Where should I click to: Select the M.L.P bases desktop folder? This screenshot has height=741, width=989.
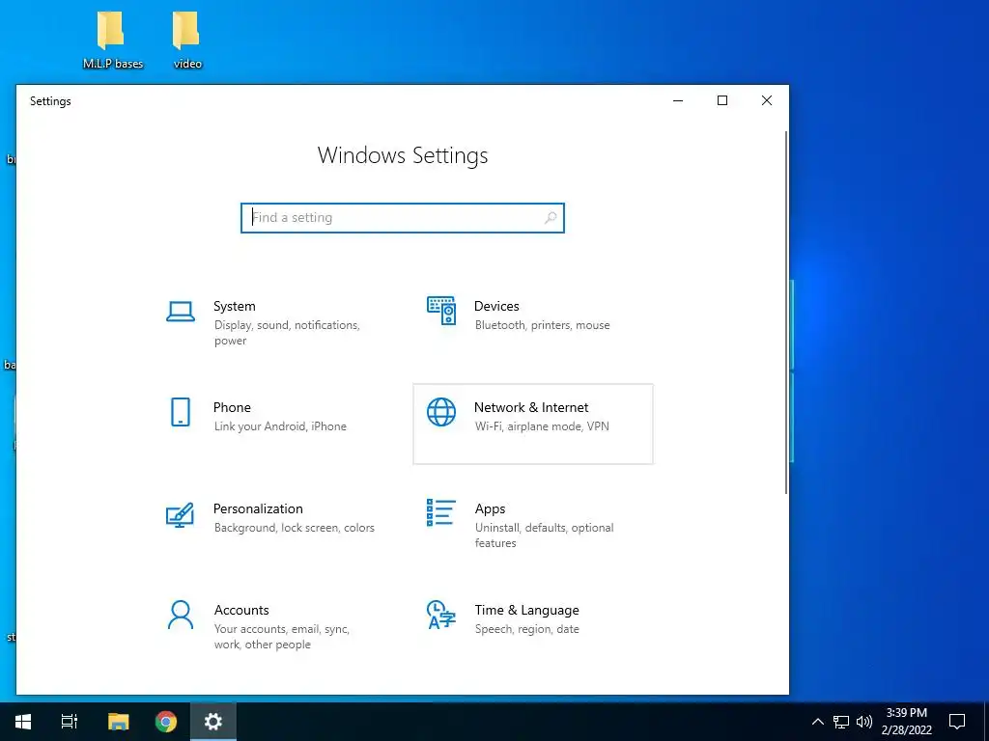(x=112, y=41)
